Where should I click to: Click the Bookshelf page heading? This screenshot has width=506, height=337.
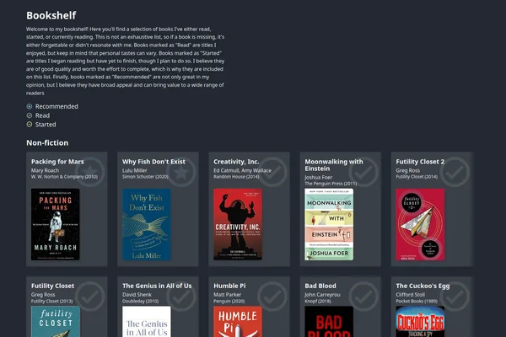tap(51, 15)
